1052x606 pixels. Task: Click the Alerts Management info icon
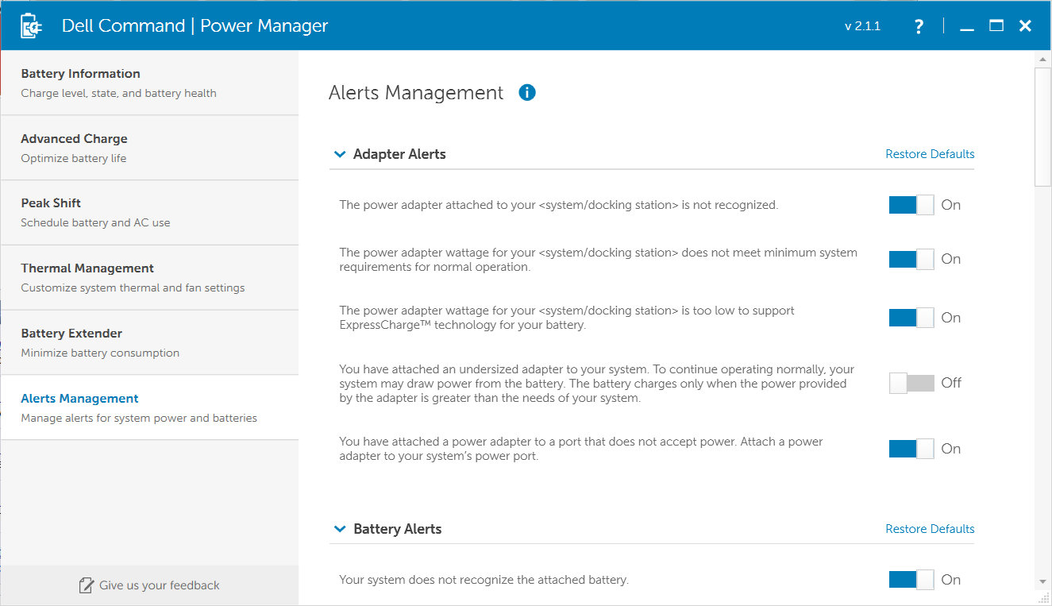pyautogui.click(x=527, y=93)
